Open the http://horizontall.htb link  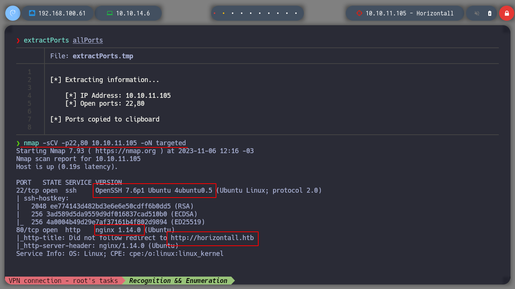pos(212,238)
